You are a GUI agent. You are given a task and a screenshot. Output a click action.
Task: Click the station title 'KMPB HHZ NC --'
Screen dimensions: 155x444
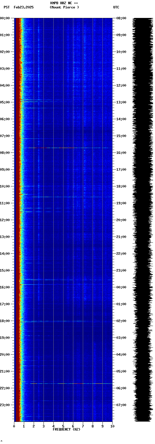click(64, 3)
